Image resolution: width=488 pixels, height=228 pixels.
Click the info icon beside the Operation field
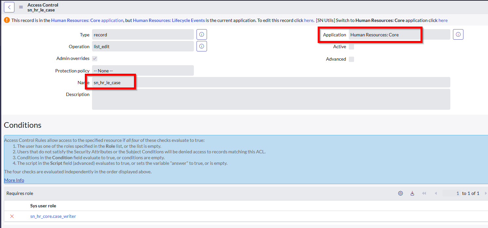[201, 46]
